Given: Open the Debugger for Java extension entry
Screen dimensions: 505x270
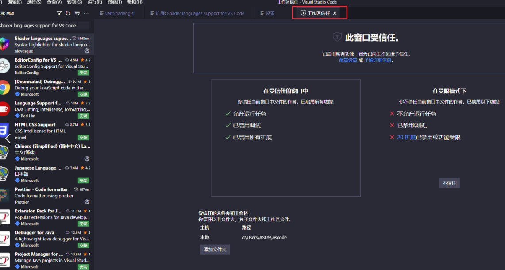Looking at the screenshot, I should (x=47, y=239).
